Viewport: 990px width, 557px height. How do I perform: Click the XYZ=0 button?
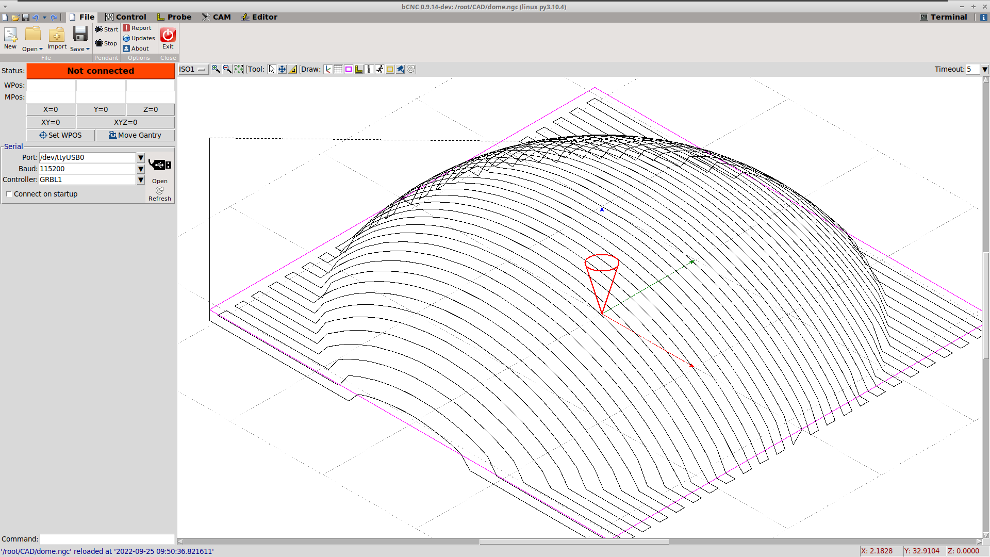coord(126,122)
